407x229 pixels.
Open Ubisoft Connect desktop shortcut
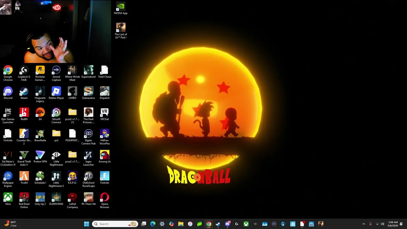click(x=56, y=116)
